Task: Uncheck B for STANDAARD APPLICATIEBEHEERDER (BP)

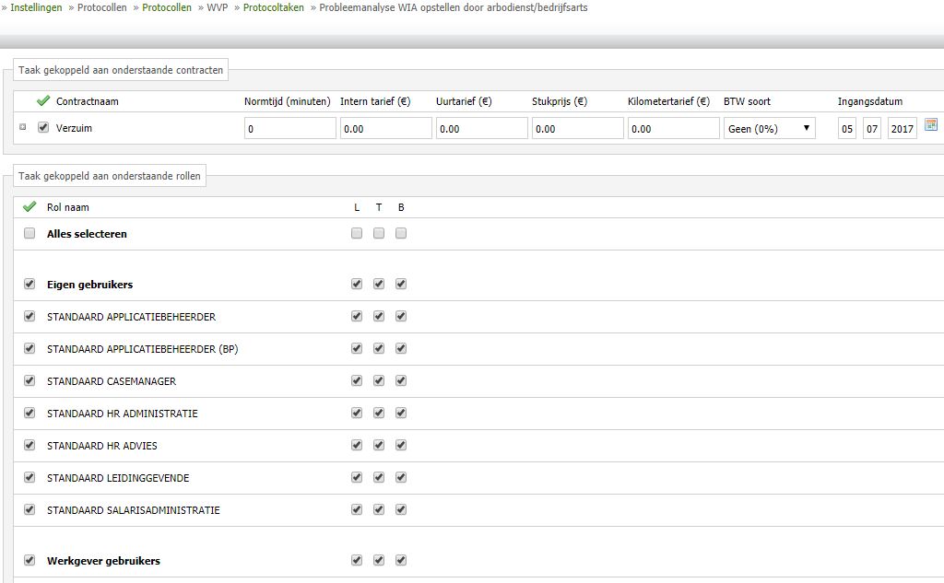Action: tap(401, 348)
